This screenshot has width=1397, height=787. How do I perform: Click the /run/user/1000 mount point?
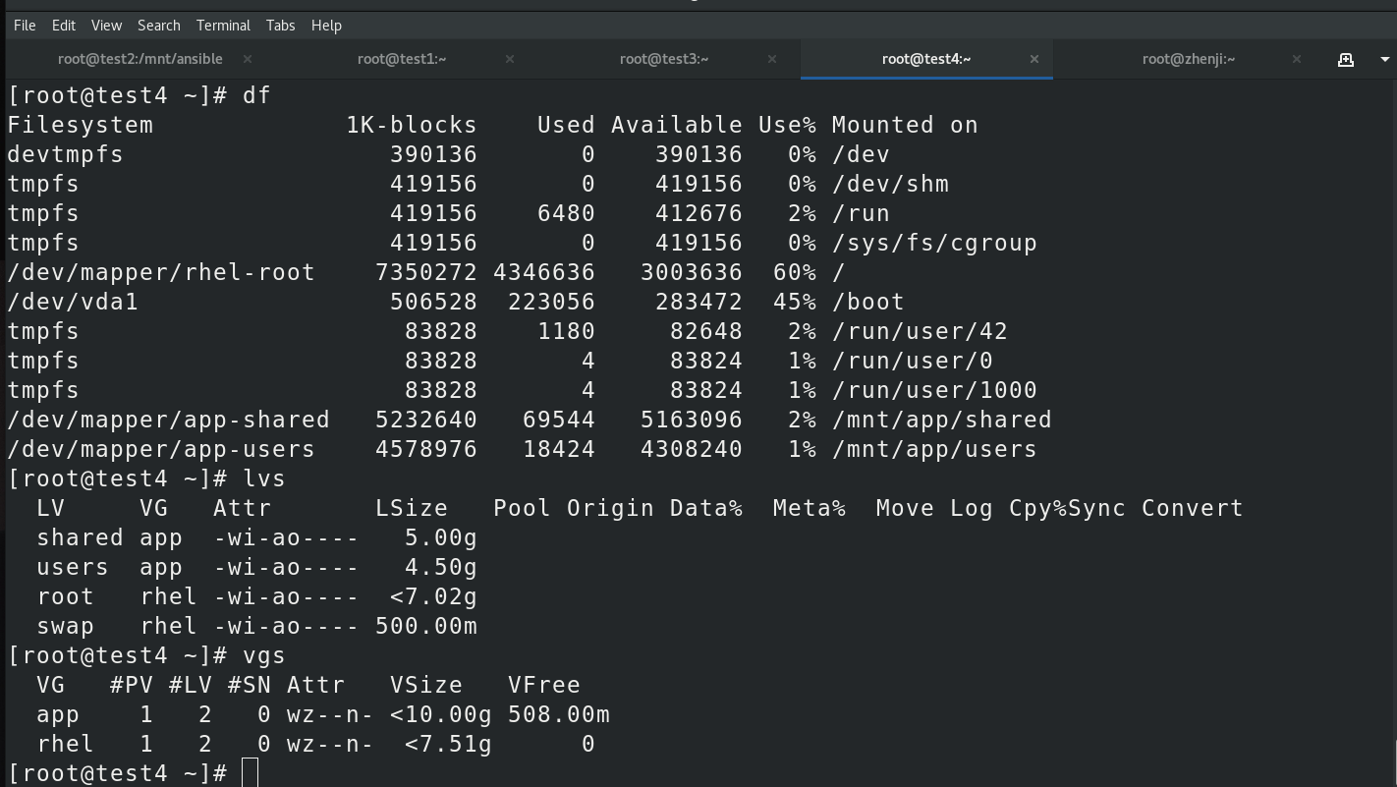click(x=934, y=390)
